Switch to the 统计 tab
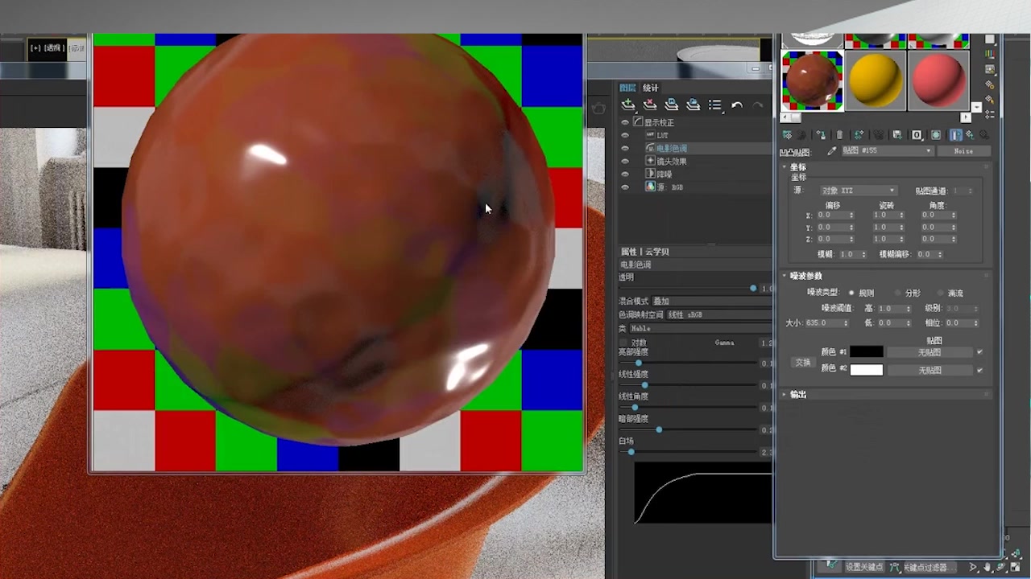This screenshot has width=1031, height=579. tap(650, 88)
